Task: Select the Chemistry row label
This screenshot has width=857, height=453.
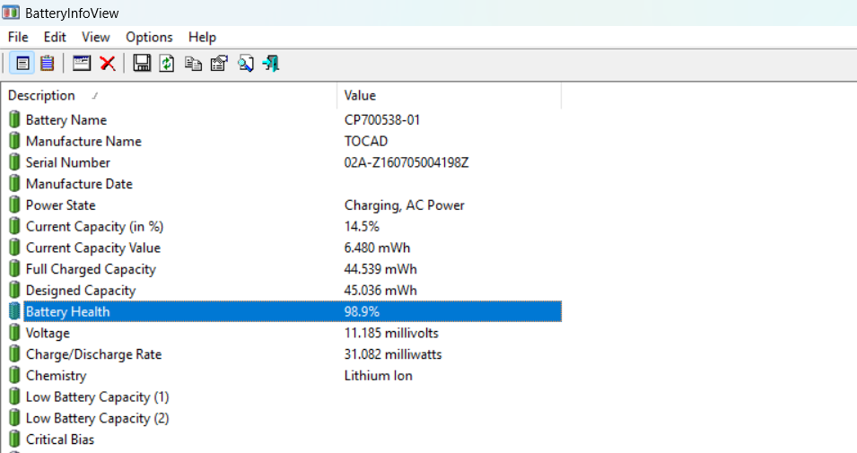Action: tap(57, 375)
